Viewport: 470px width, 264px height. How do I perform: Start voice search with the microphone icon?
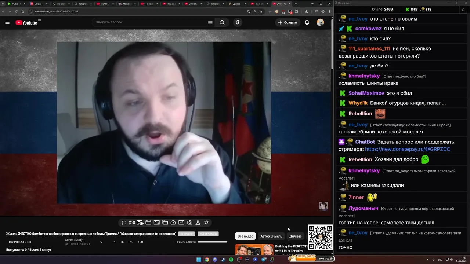[238, 22]
